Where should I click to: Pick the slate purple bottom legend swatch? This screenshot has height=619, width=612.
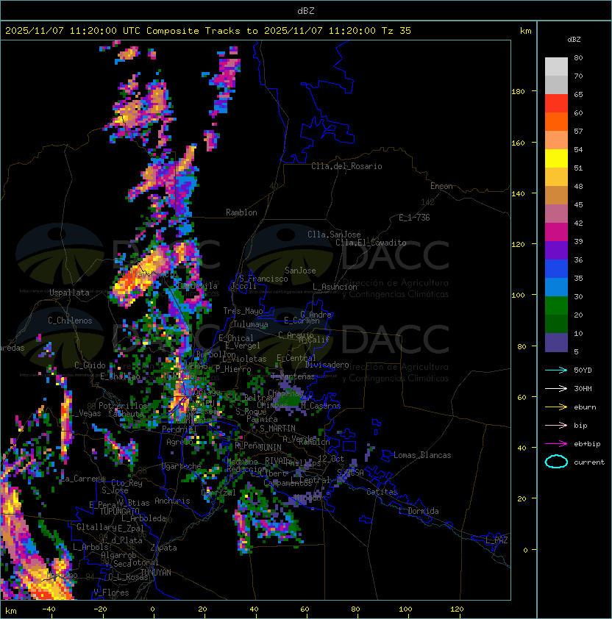[x=556, y=343]
